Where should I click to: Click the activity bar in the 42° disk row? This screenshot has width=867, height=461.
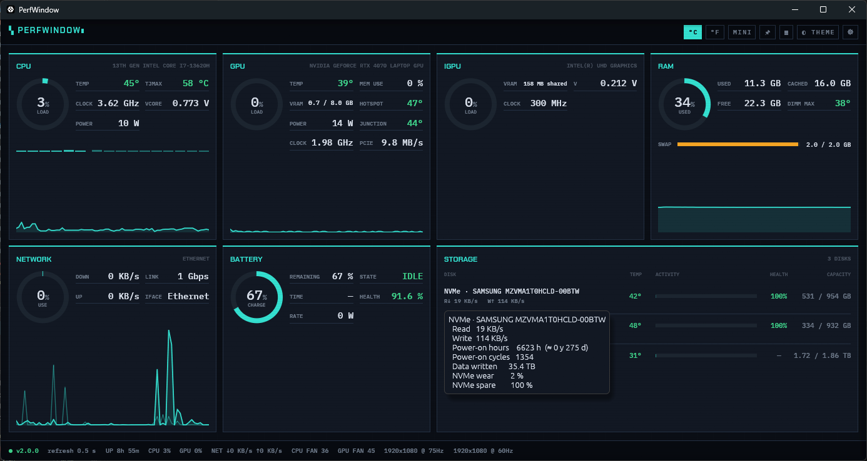click(x=706, y=296)
